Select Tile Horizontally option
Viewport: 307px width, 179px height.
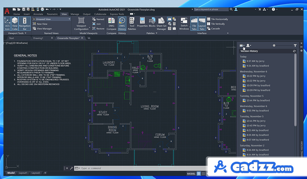(218, 19)
